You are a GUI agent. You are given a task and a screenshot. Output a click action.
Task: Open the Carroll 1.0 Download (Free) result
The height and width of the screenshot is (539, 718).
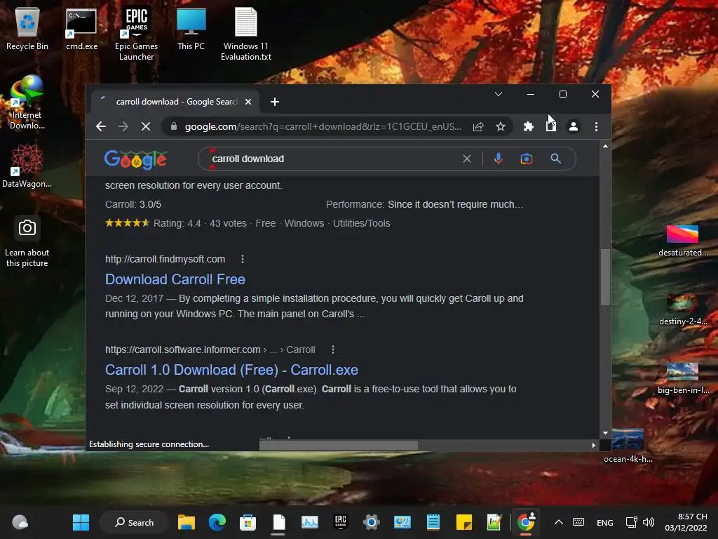coord(231,370)
